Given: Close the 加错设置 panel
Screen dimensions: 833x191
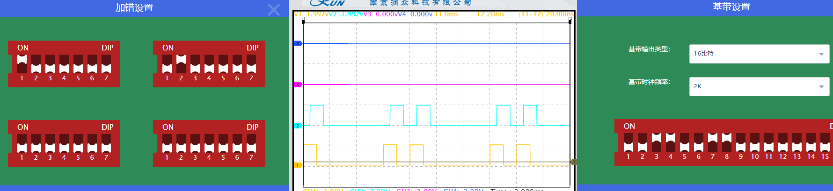Looking at the screenshot, I should tap(274, 9).
